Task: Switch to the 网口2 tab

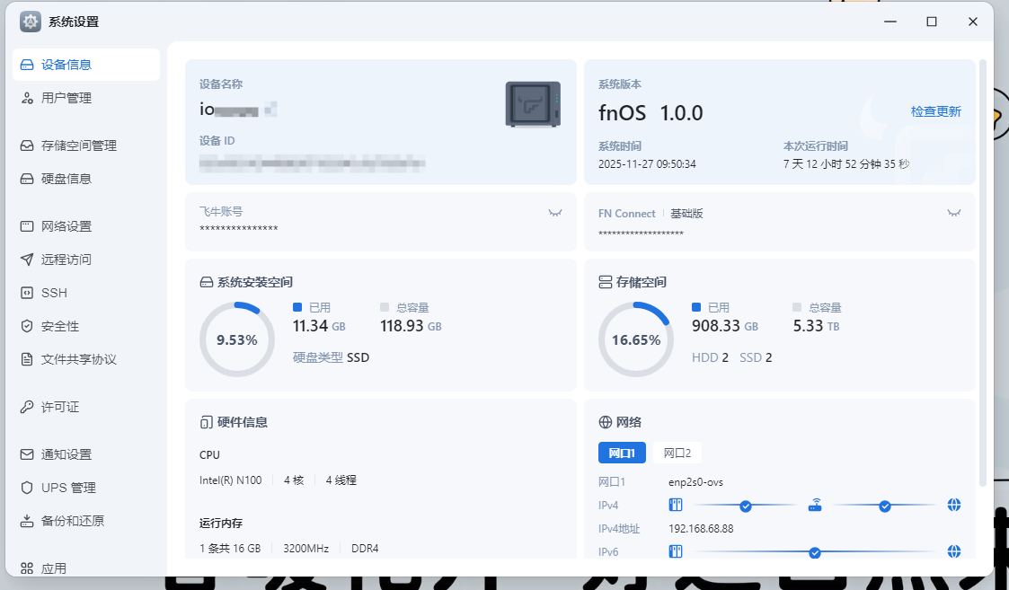Action: click(677, 453)
